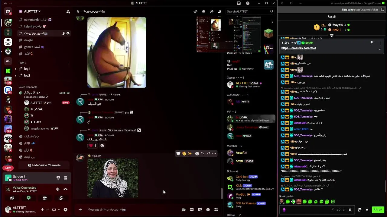The image size is (387, 217).
Task: Expand the Kick leaderboard arrow
Action: (x=332, y=36)
